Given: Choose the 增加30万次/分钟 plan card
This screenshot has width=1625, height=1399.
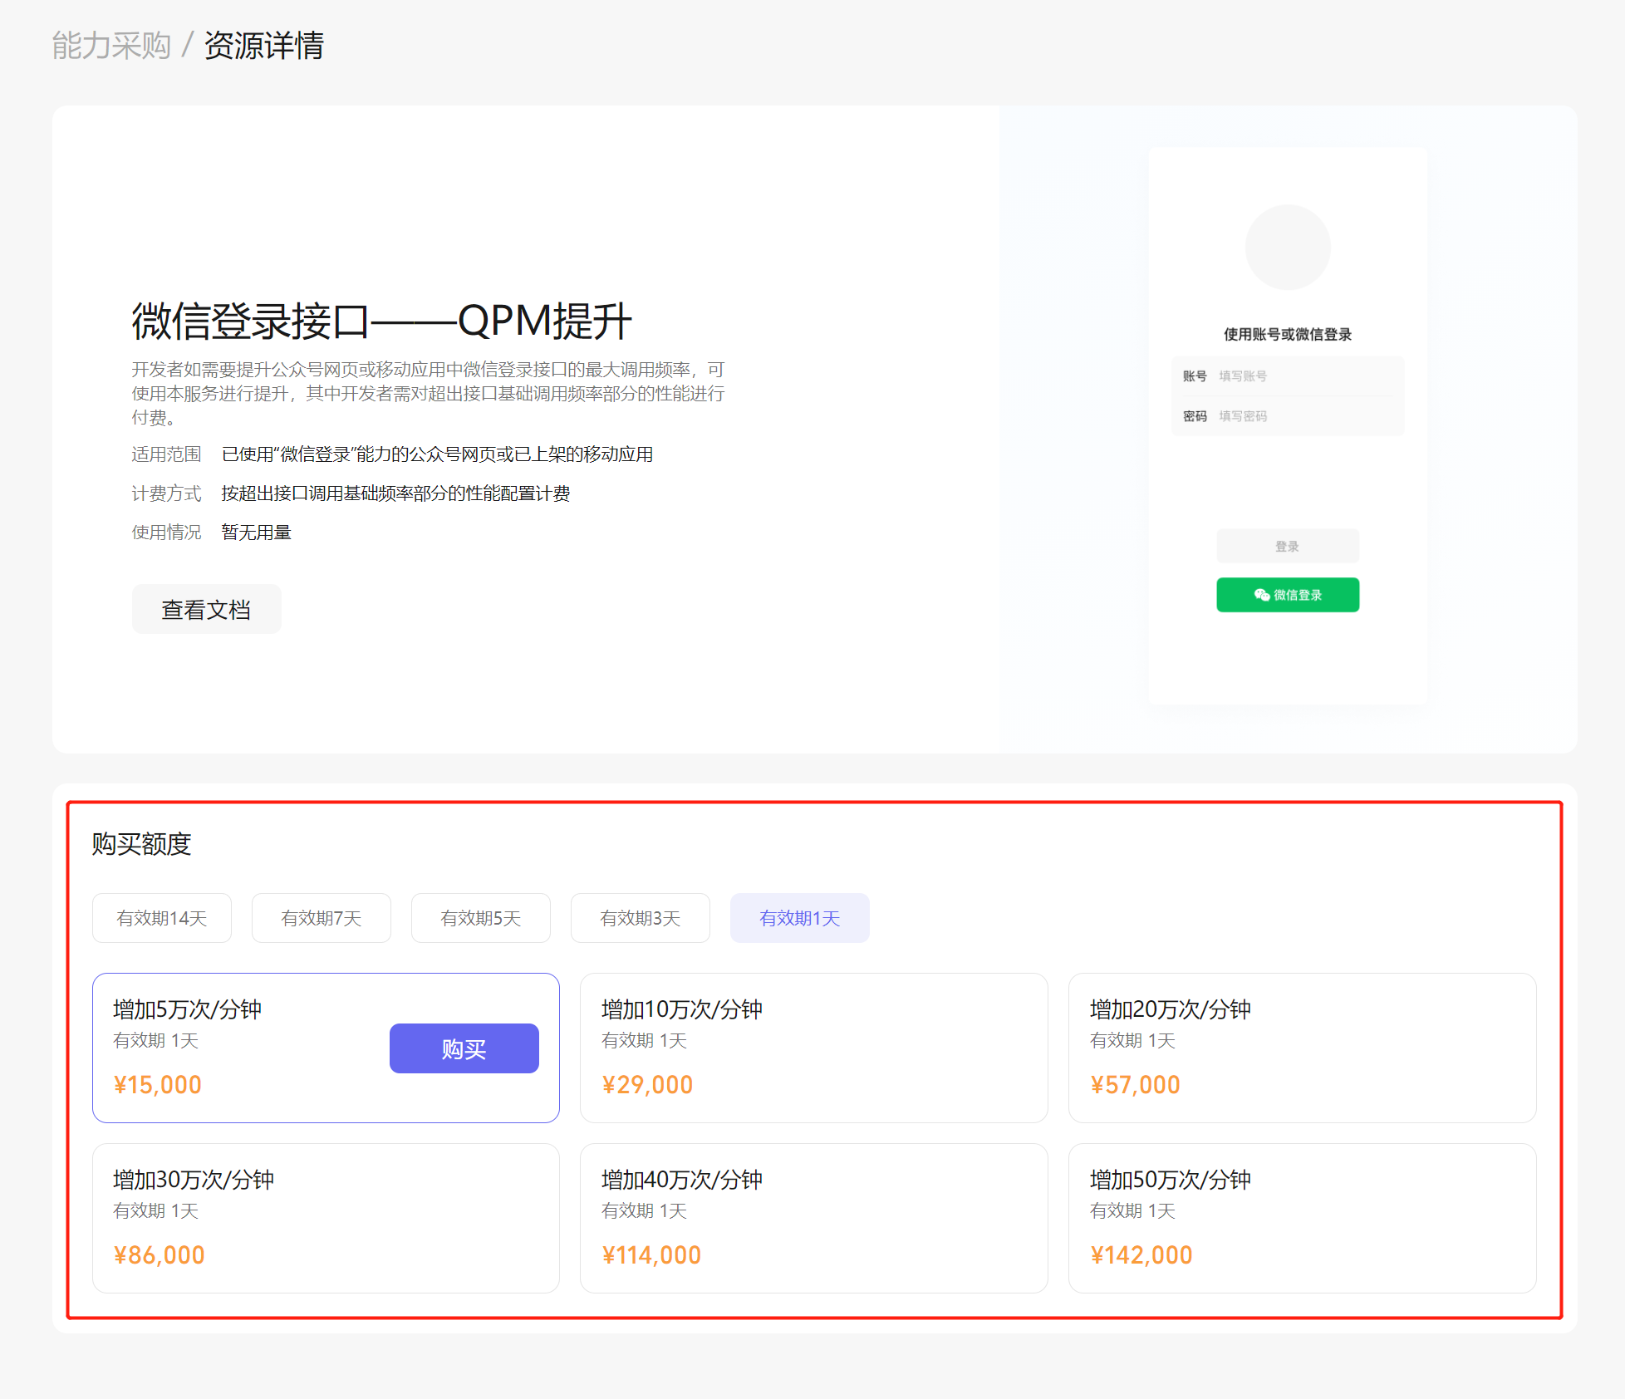Looking at the screenshot, I should 326,1219.
